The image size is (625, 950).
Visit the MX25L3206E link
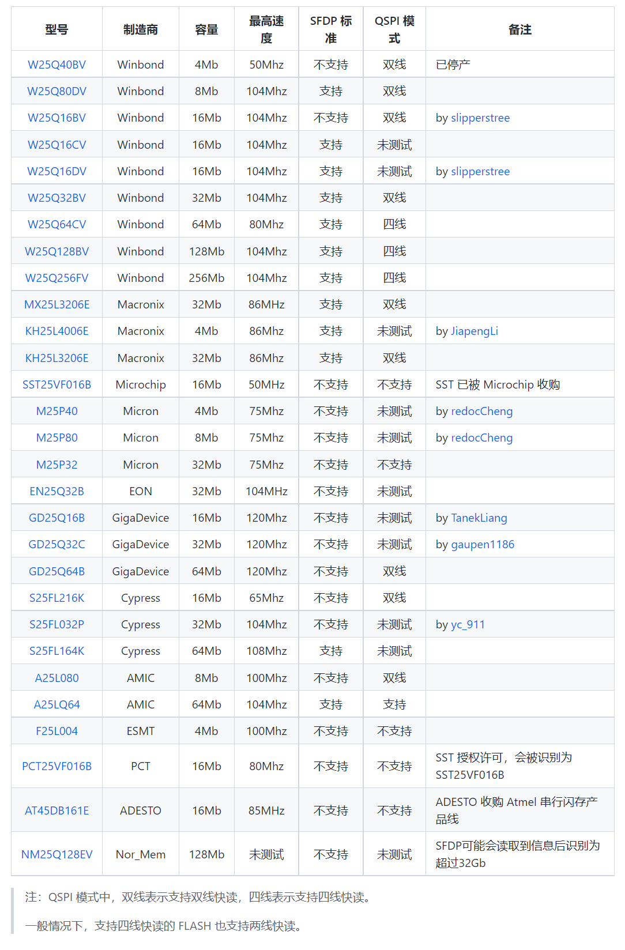pos(57,304)
